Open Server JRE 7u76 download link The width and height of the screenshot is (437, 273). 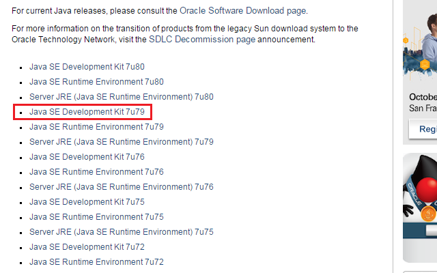122,187
